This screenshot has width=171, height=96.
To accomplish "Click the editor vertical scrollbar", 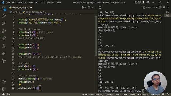I will (96, 36).
